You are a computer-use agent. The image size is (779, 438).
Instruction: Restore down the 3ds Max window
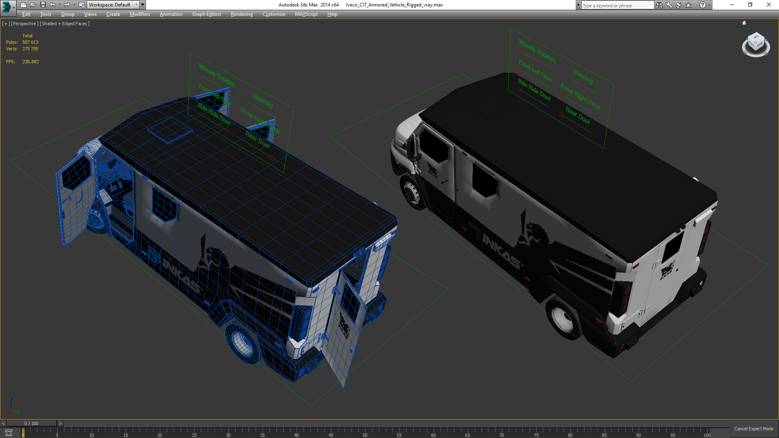point(750,5)
